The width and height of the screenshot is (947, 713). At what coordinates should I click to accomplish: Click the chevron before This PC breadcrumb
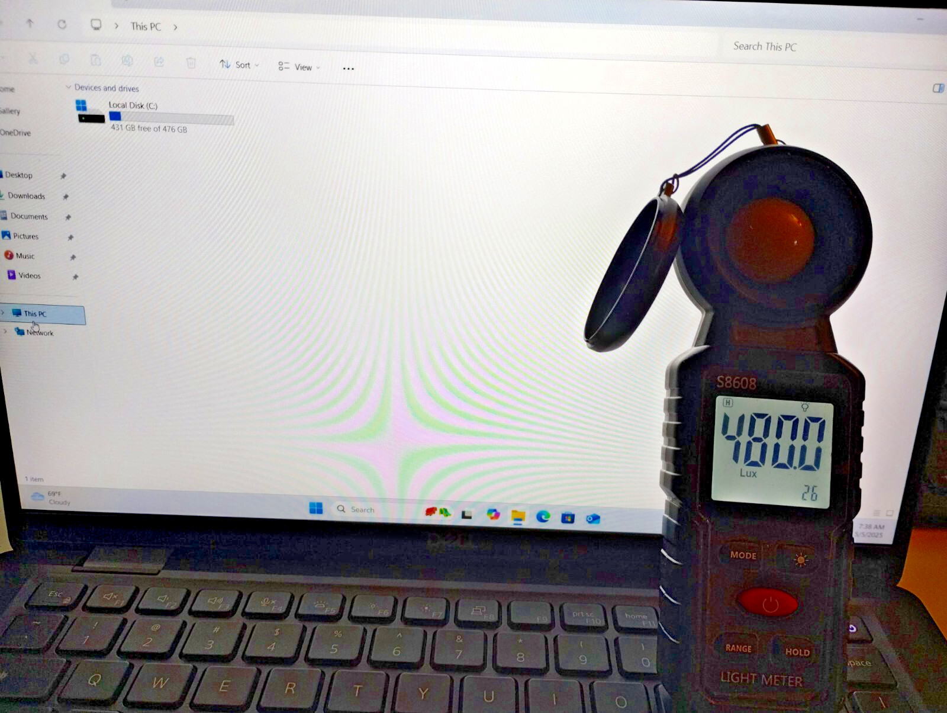(117, 26)
